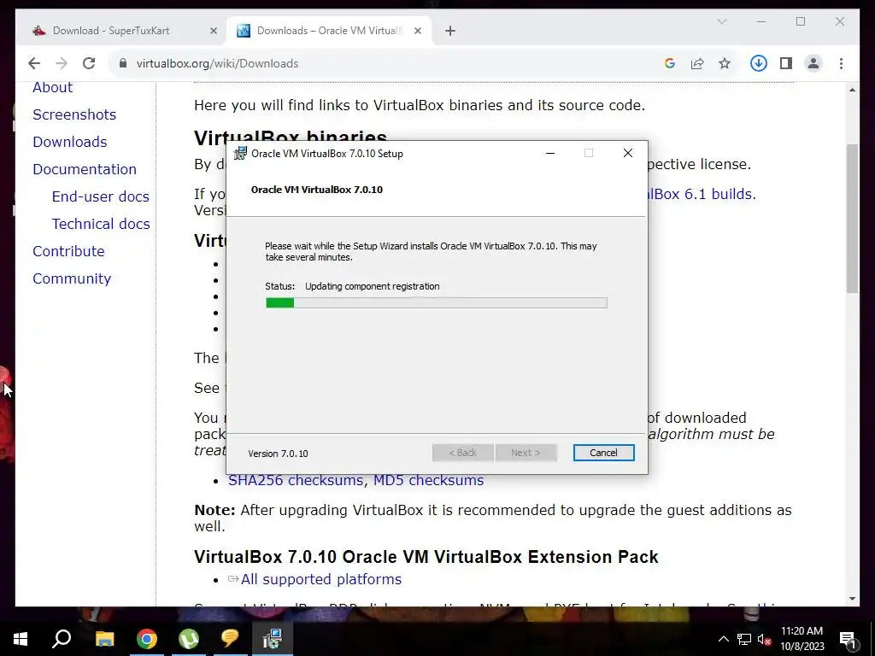This screenshot has height=656, width=875.
Task: Click the page vertical scrollbar thumb
Action: click(x=852, y=219)
